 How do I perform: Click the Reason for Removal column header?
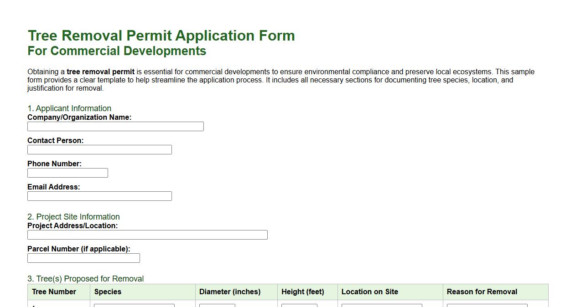[x=482, y=292]
